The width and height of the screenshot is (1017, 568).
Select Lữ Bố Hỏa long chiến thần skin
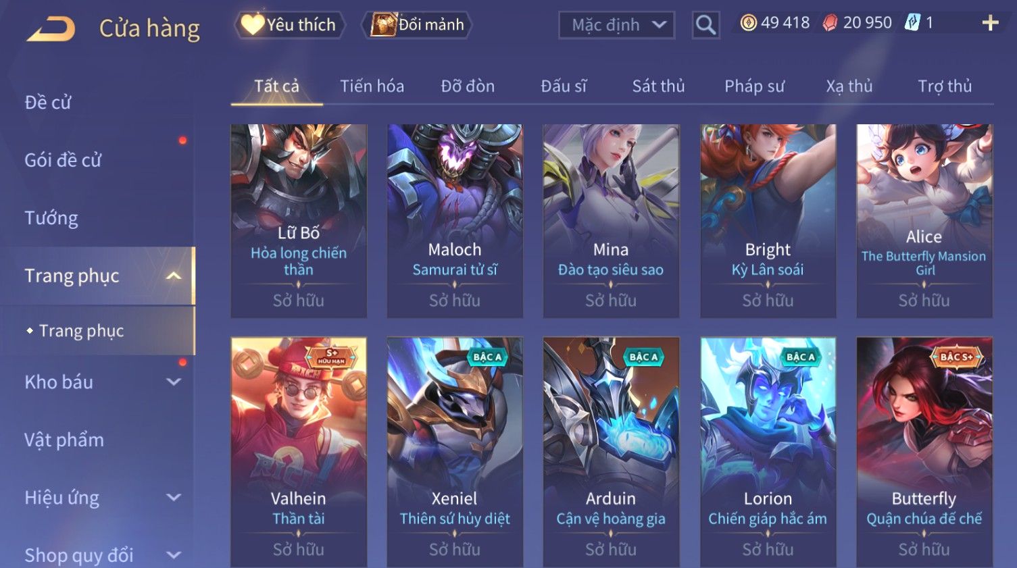click(299, 220)
